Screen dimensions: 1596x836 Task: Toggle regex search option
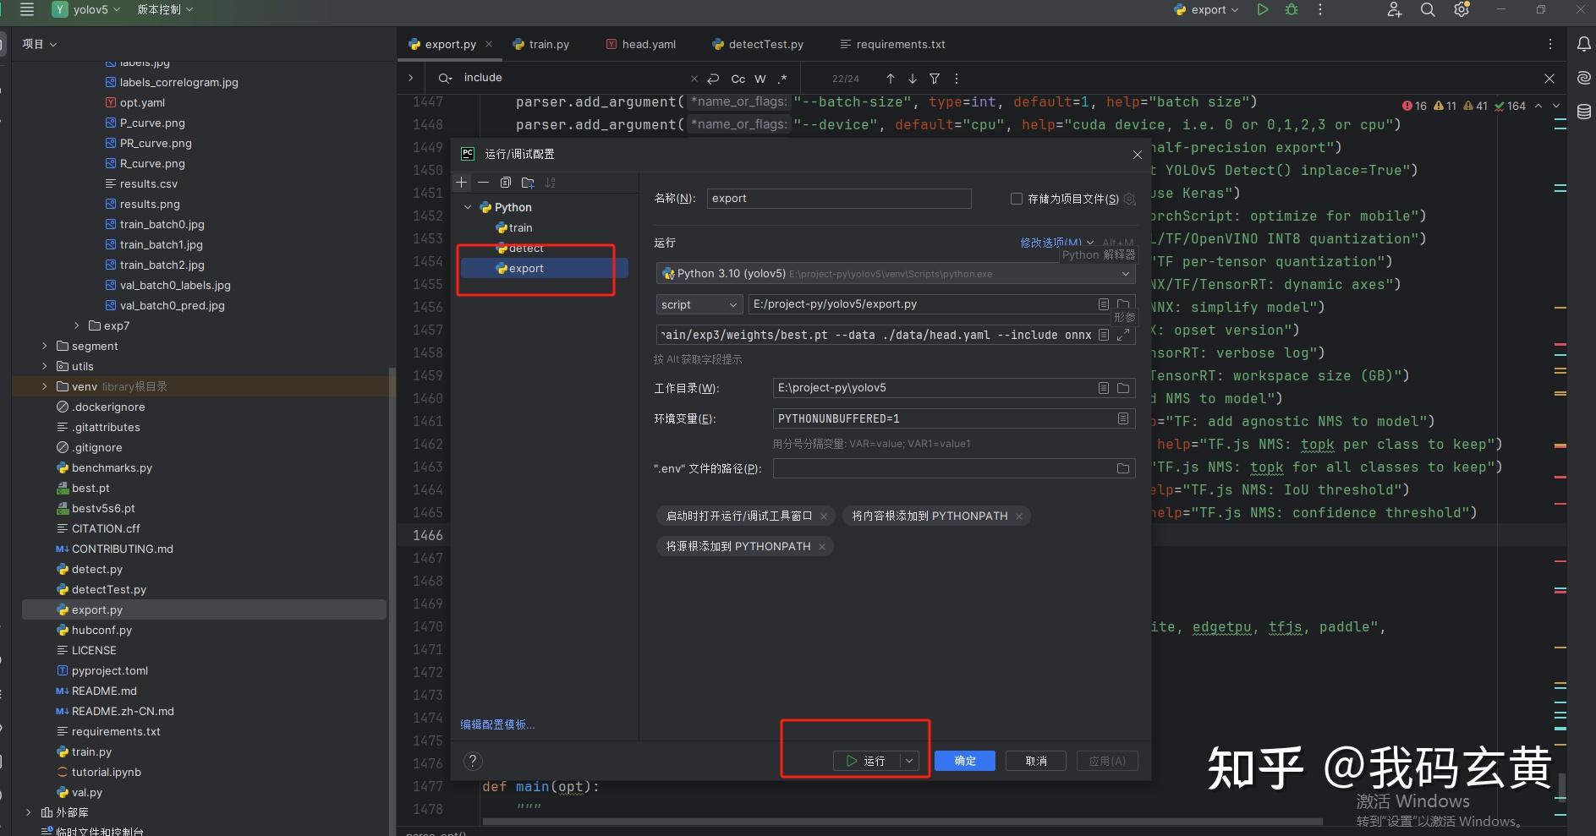782,79
